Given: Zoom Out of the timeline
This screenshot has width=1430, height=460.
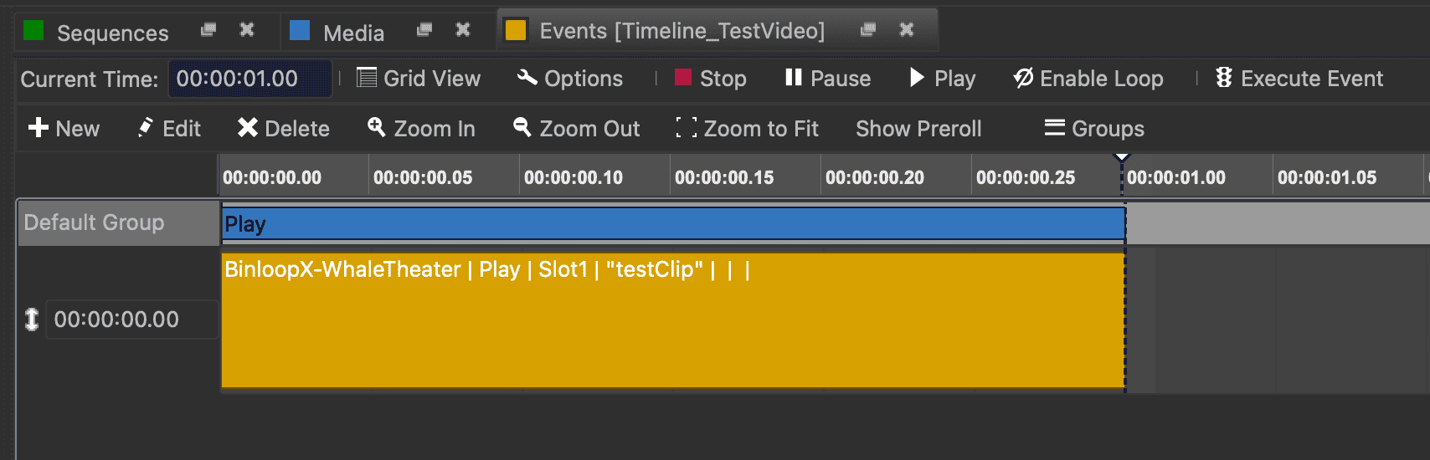Looking at the screenshot, I should pyautogui.click(x=576, y=129).
